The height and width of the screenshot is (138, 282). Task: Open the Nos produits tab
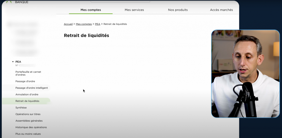pyautogui.click(x=178, y=10)
